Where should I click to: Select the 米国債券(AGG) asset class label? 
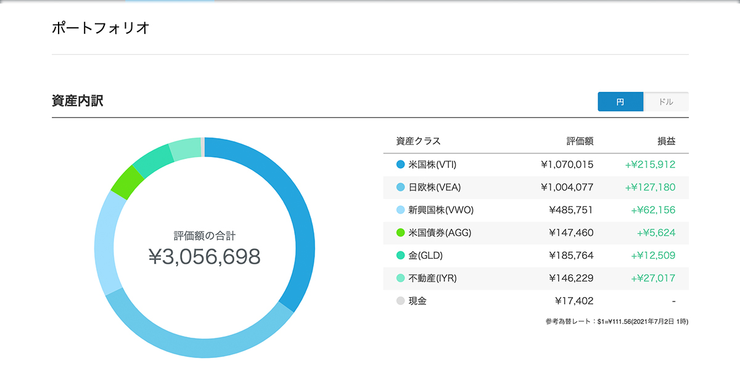pyautogui.click(x=440, y=233)
